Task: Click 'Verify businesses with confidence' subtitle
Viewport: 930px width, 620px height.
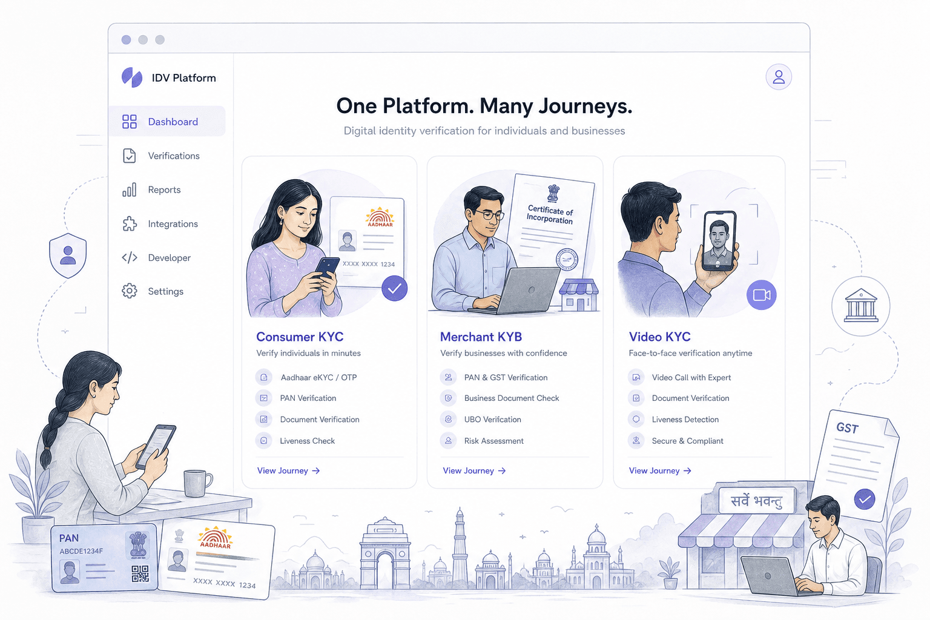Action: (503, 353)
